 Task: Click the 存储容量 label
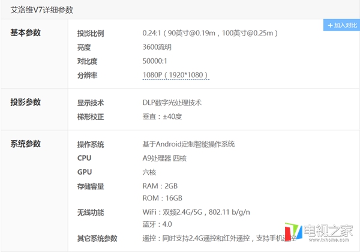pos(91,187)
